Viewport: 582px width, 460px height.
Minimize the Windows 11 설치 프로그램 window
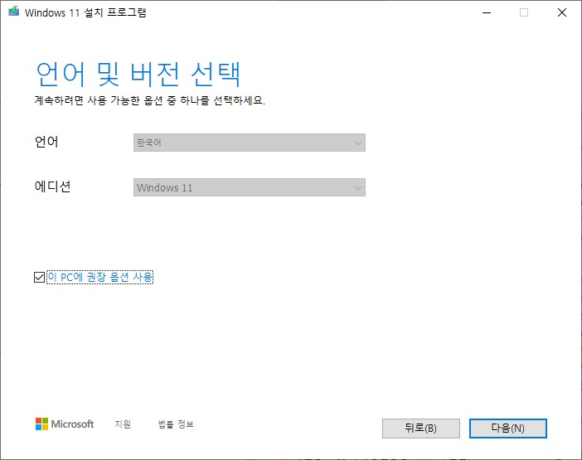click(487, 12)
